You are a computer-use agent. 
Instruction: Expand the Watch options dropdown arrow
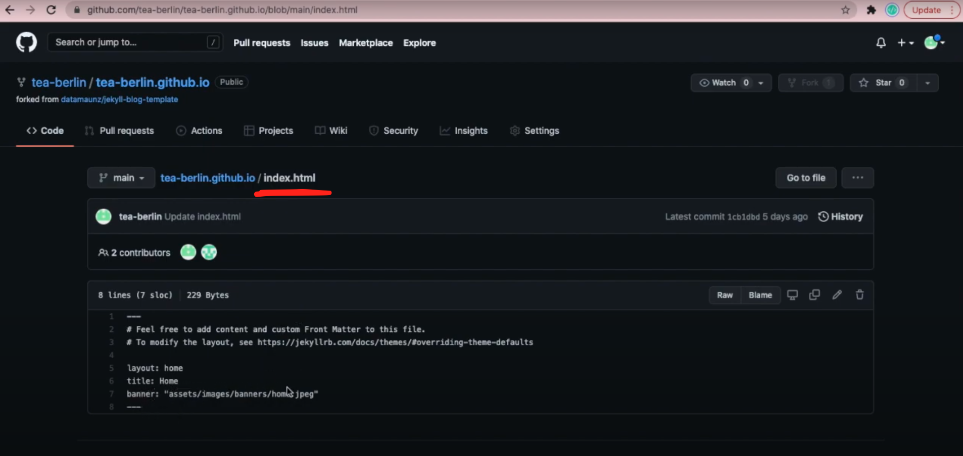(x=761, y=83)
